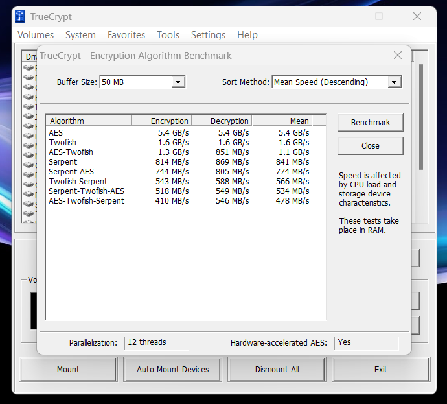Open the Help menu
The image size is (447, 404).
[247, 35]
